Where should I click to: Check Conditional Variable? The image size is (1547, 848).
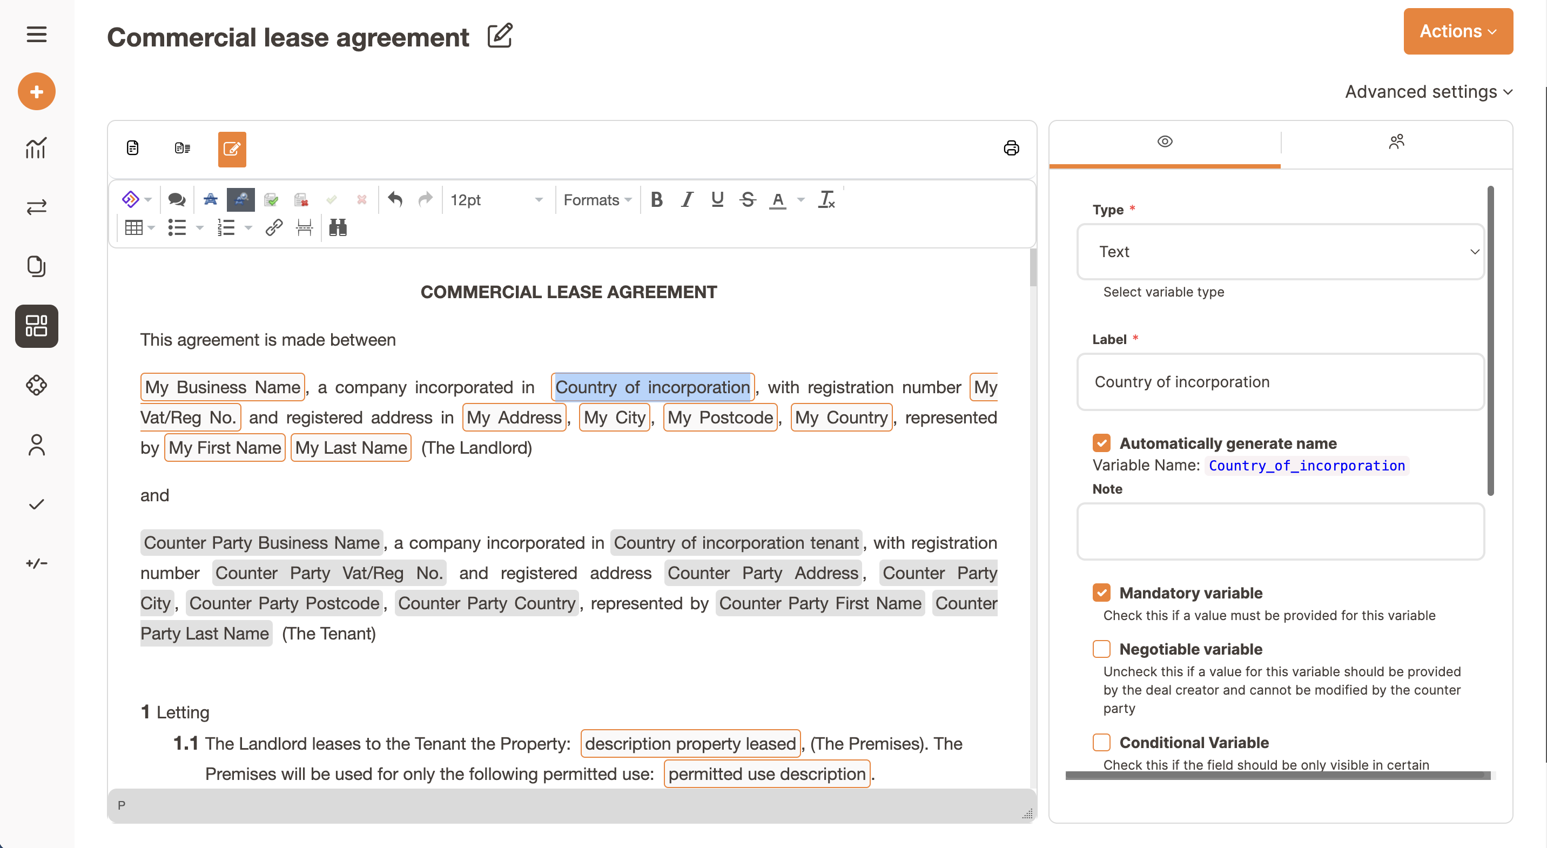click(x=1101, y=742)
